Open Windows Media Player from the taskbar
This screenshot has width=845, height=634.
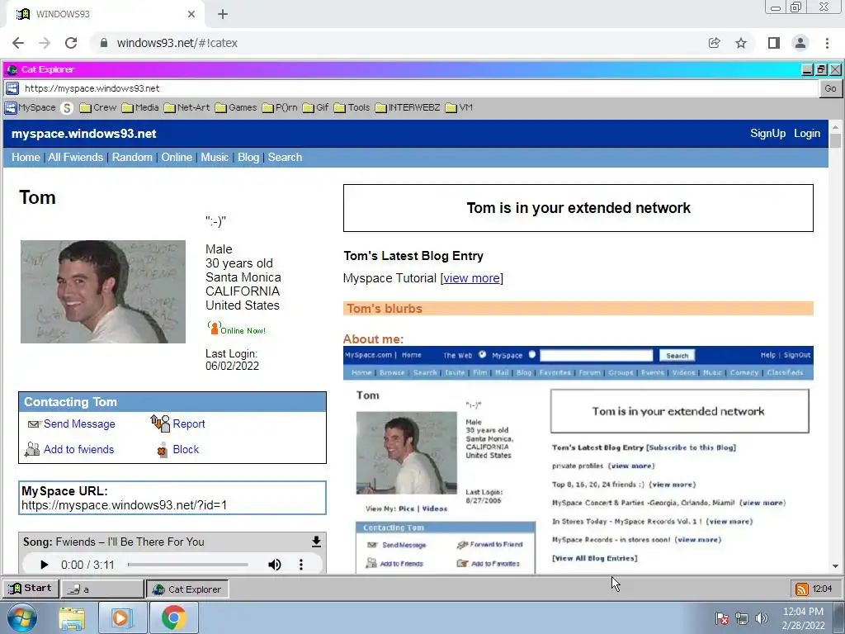[x=122, y=618]
